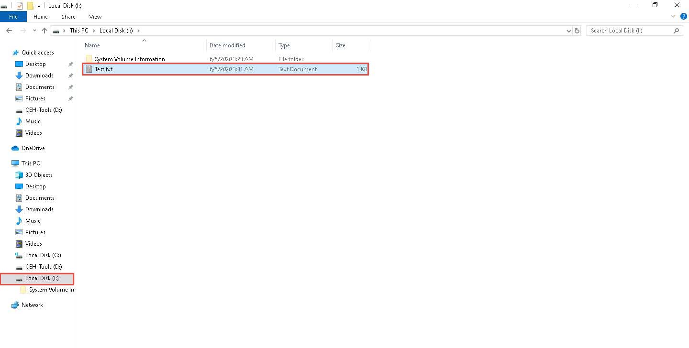Switch to the View ribbon tab
The width and height of the screenshot is (689, 348).
[x=95, y=17]
